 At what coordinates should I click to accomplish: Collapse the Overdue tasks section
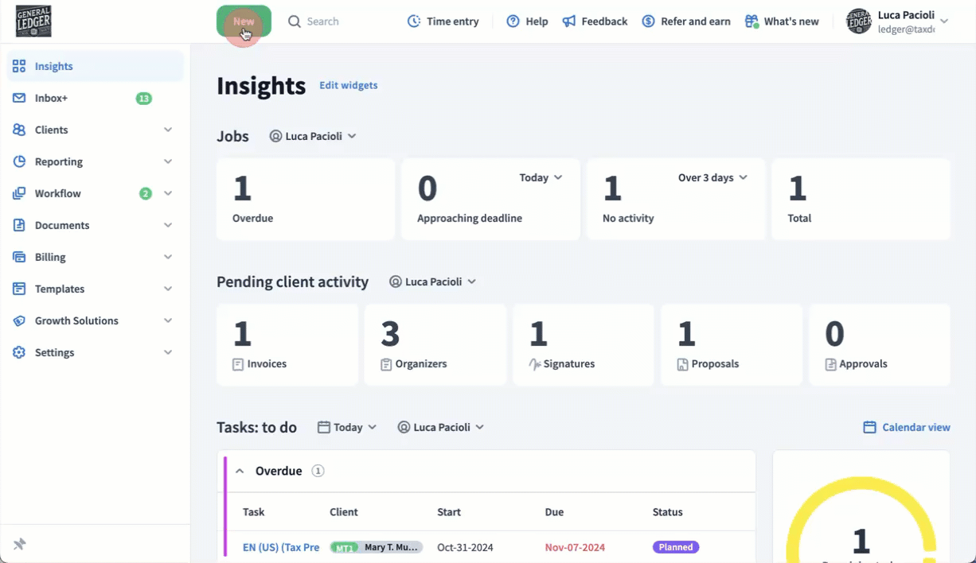(x=240, y=471)
